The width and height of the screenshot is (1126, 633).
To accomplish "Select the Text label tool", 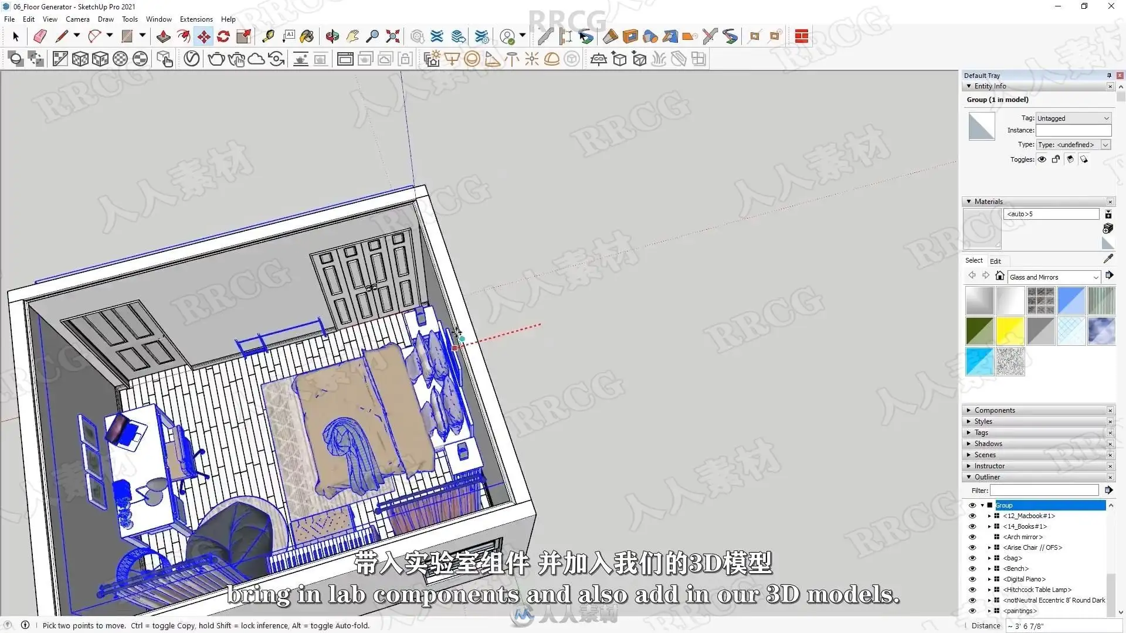I will coord(288,36).
